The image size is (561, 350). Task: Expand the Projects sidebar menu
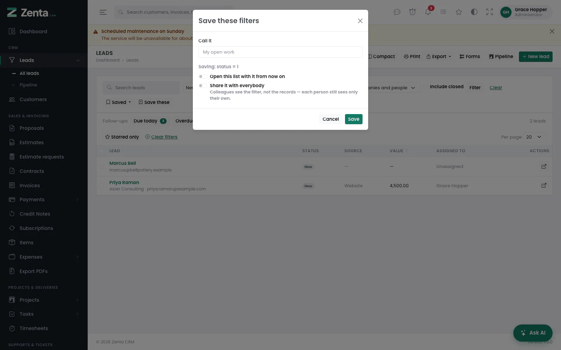click(77, 300)
